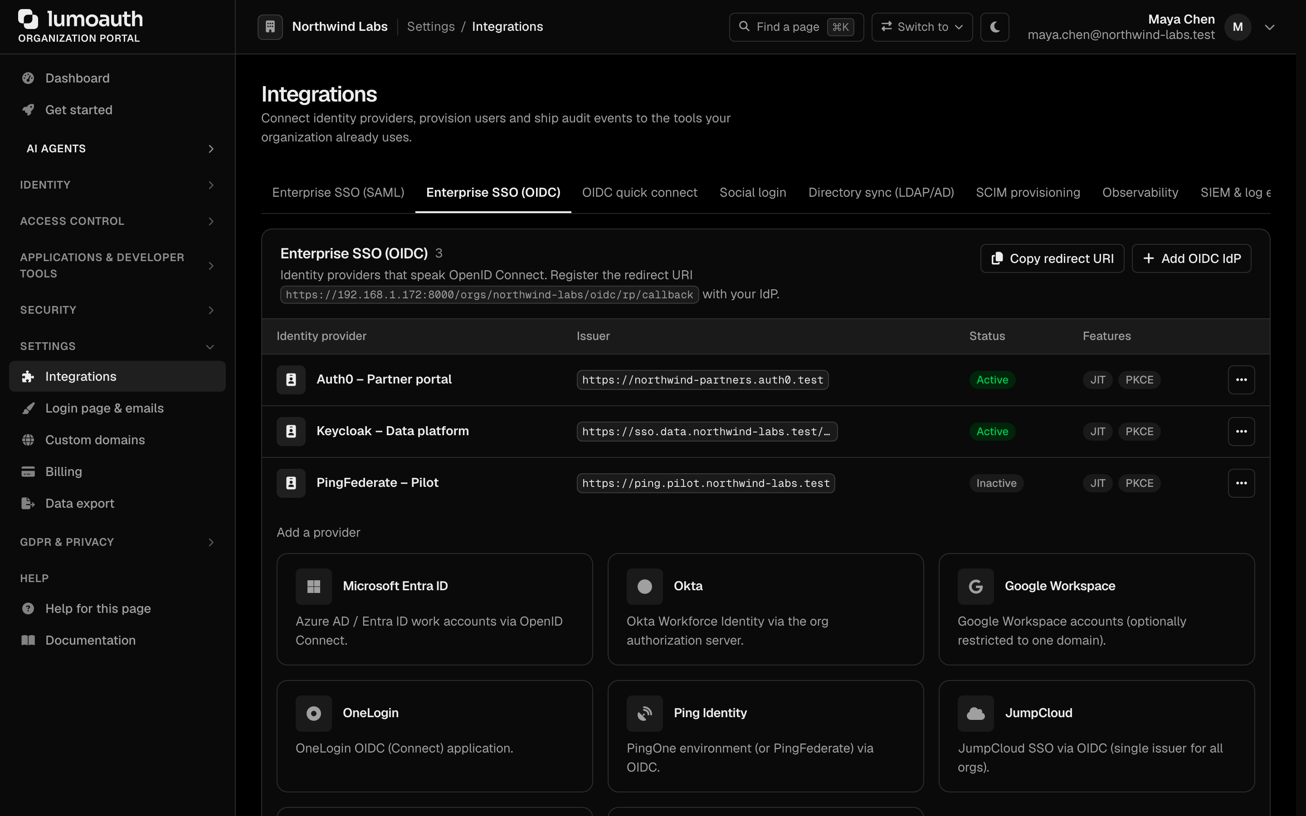1306x816 pixels.
Task: Select the Enterprise SSO (OIDC) tab
Action: point(493,193)
